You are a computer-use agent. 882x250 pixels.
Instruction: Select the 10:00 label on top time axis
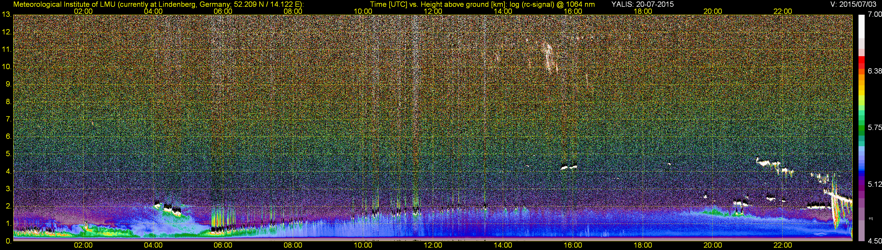click(x=363, y=11)
